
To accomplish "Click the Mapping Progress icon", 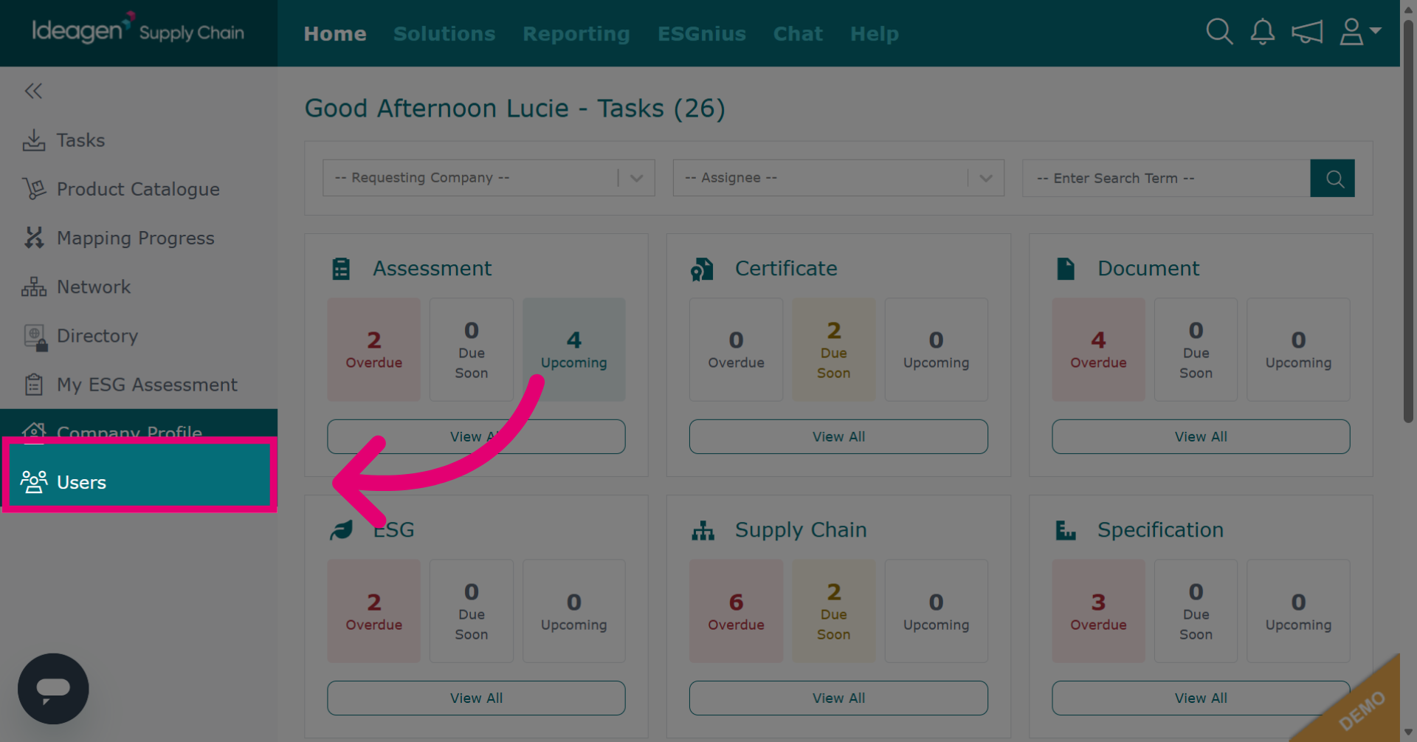I will [x=34, y=238].
